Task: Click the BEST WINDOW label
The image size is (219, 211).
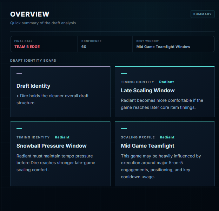Action: tap(147, 41)
